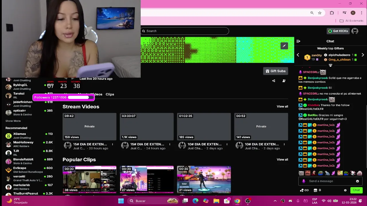Show previous top gifters with left arrow
367x206 pixels.
tap(298, 55)
